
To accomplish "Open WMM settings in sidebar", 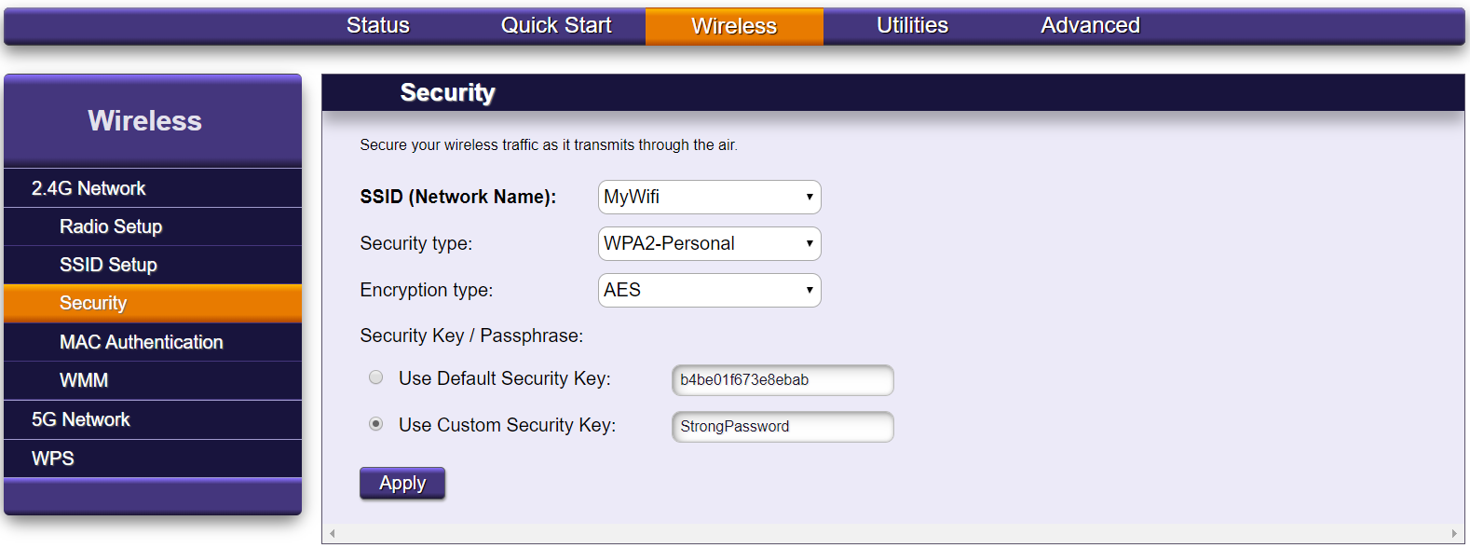I will (x=84, y=380).
